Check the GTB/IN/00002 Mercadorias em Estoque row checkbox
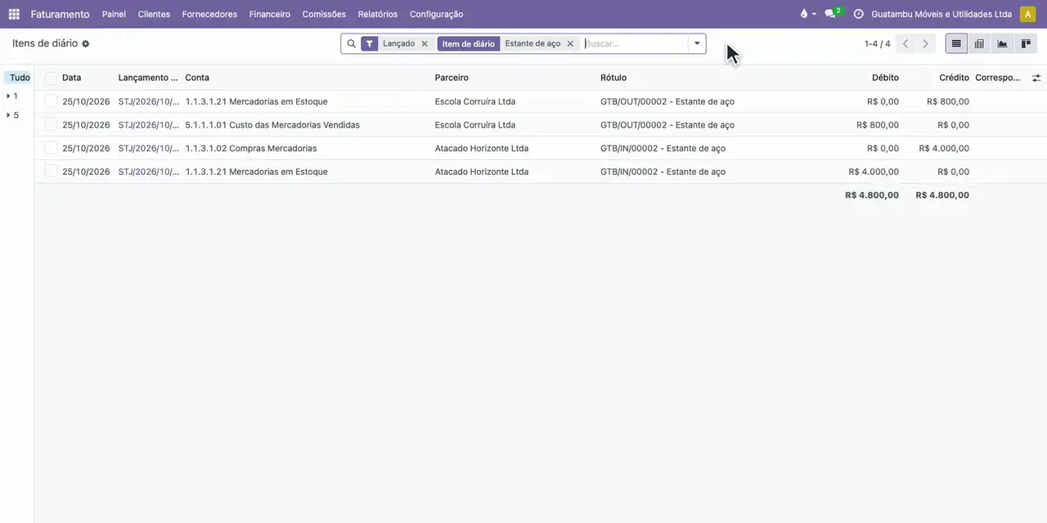 pos(51,172)
